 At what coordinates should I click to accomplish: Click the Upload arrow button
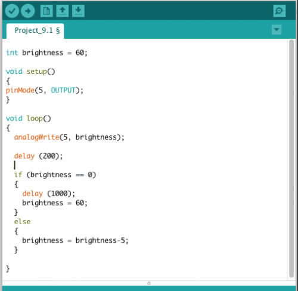click(x=28, y=11)
